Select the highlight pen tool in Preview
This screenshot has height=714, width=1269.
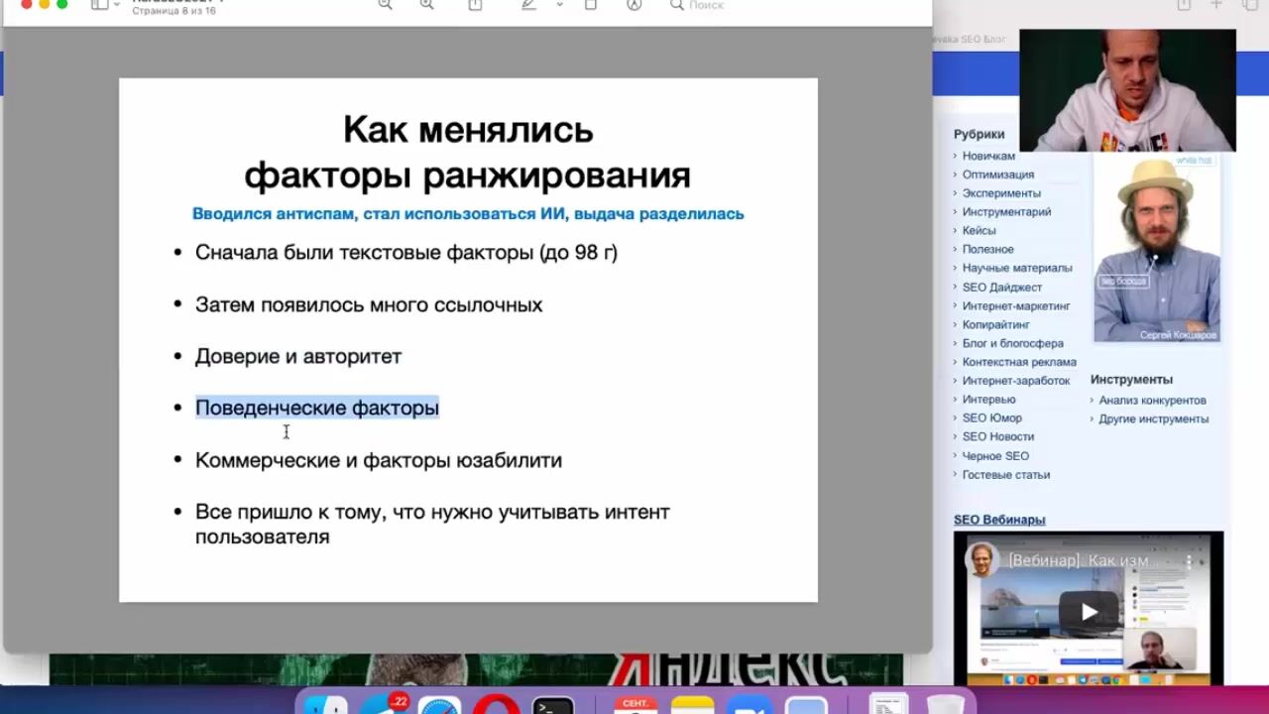528,5
